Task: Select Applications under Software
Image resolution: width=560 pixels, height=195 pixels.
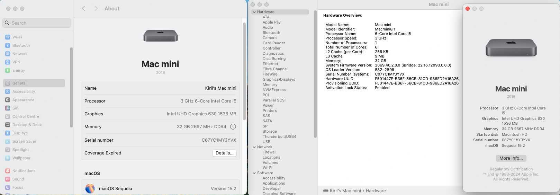Action: click(x=274, y=183)
